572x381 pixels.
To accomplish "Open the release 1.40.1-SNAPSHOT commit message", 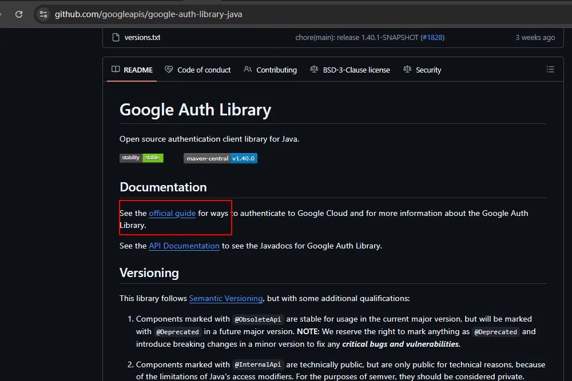I will click(x=356, y=38).
